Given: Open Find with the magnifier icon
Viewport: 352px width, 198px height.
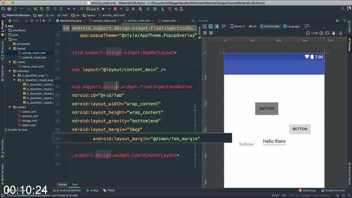Looking at the screenshot, I should click(x=55, y=9).
